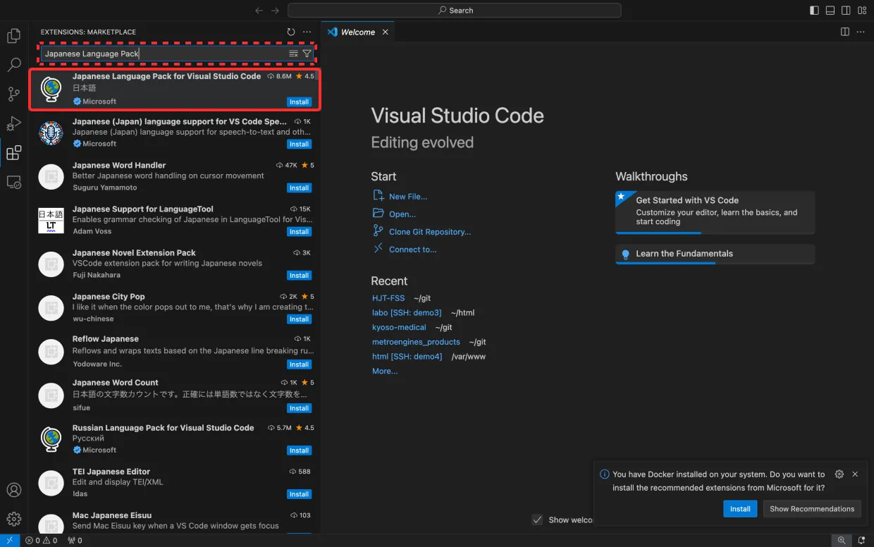Screen dimensions: 874x547
Task: Open notifications bell in status bar
Action: 862,541
